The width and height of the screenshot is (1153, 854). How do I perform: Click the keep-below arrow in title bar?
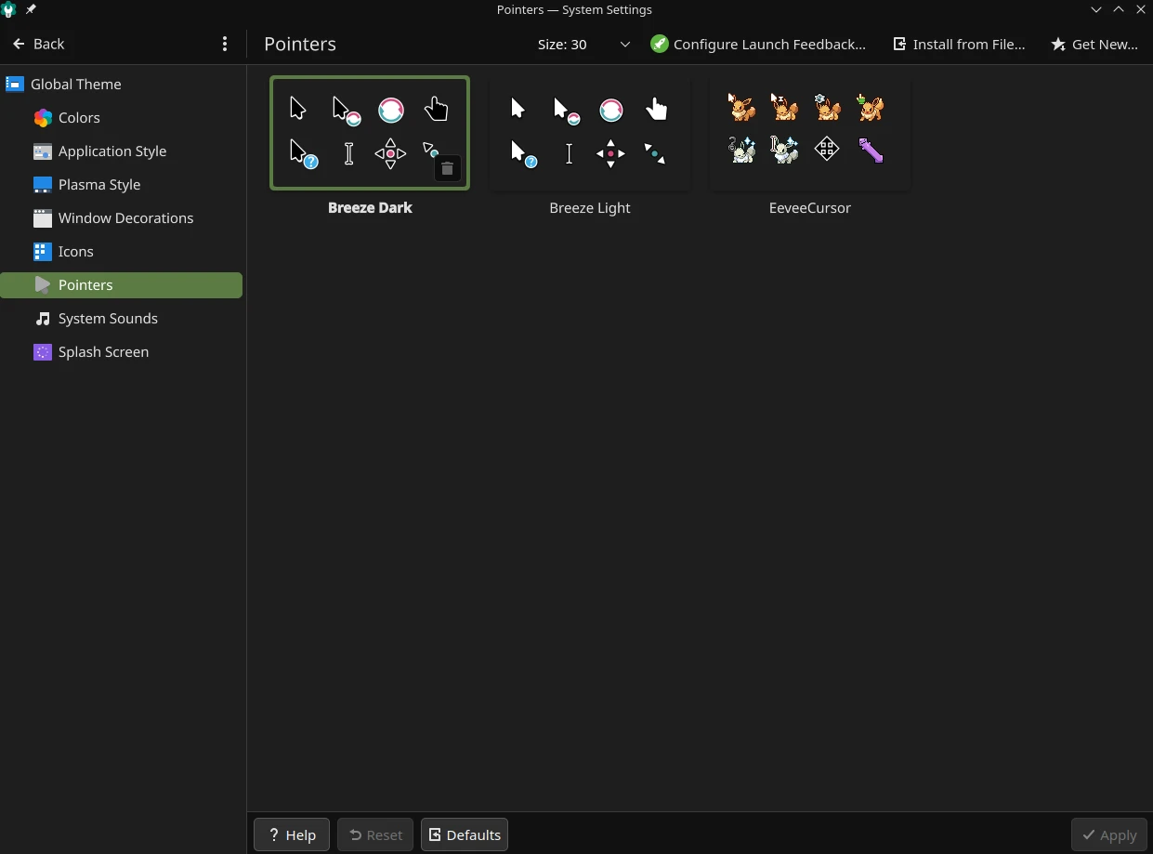pyautogui.click(x=1096, y=9)
